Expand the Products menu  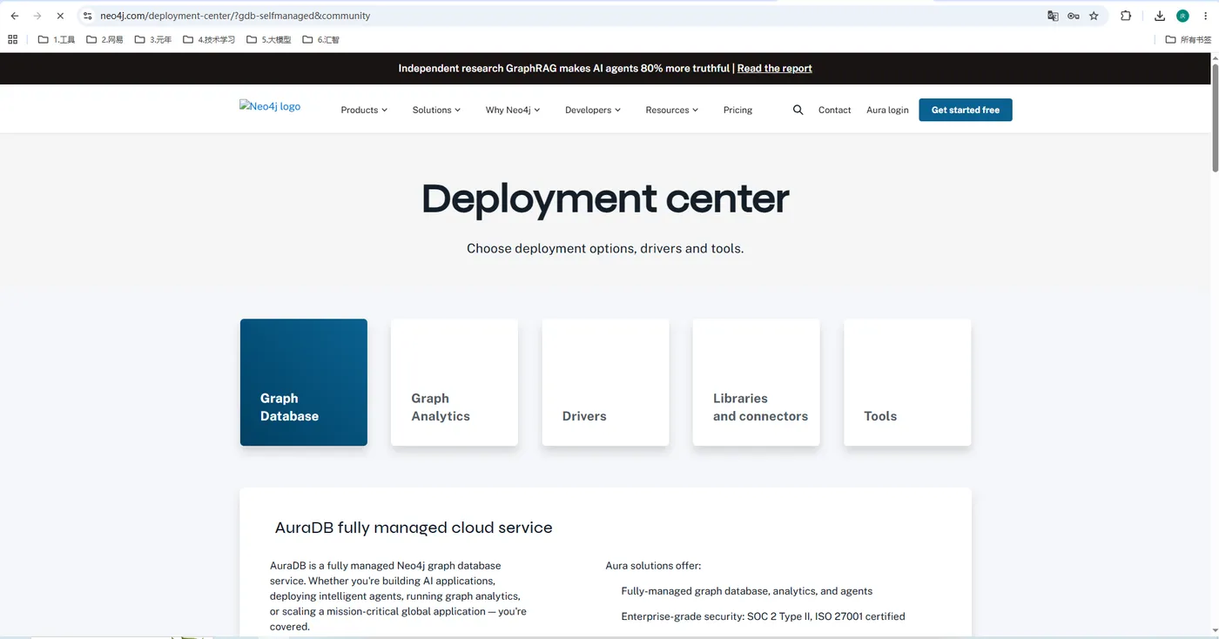click(x=364, y=110)
